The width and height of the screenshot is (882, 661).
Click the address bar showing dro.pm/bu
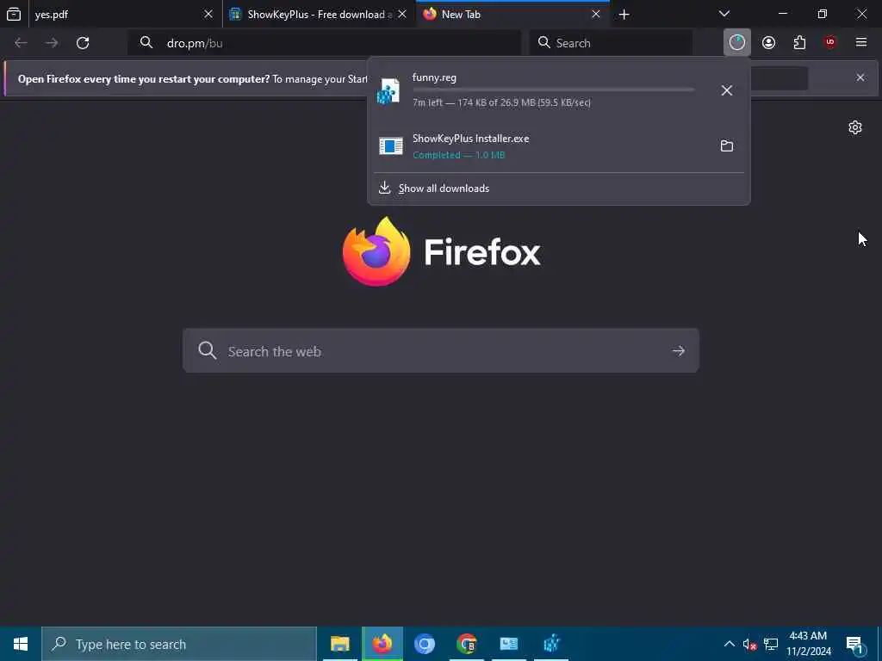325,43
